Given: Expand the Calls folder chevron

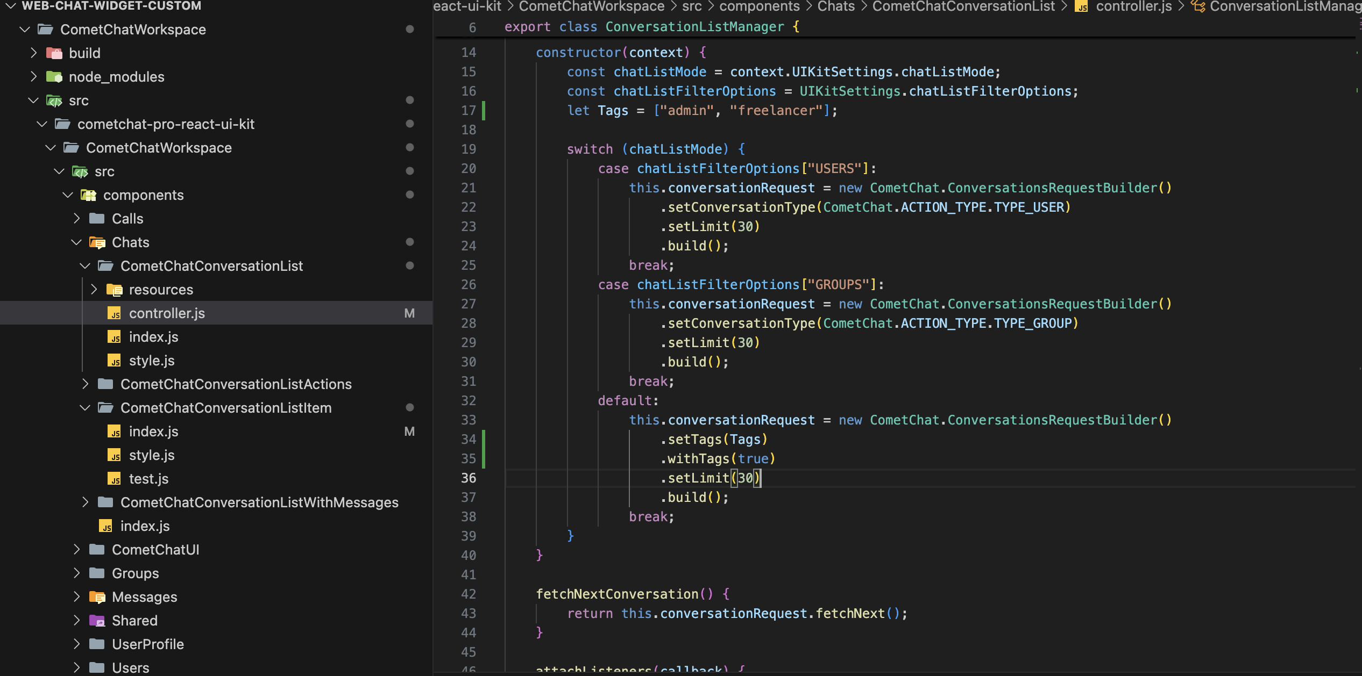Looking at the screenshot, I should (x=76, y=219).
